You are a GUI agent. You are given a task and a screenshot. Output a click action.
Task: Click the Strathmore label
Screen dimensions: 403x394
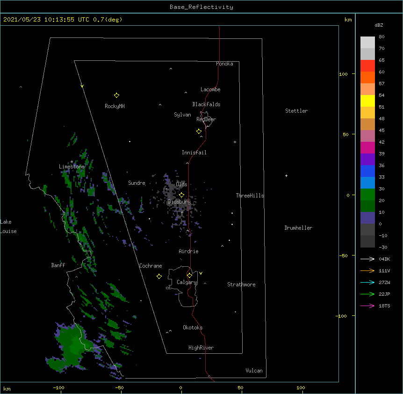click(x=241, y=285)
